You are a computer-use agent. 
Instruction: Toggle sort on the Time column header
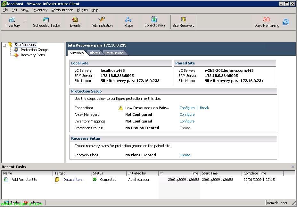click(x=179, y=173)
